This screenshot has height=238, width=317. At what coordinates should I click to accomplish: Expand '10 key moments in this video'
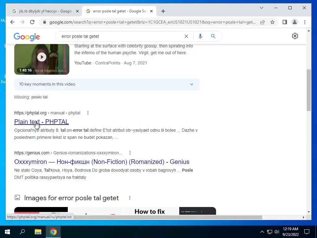coord(107,84)
